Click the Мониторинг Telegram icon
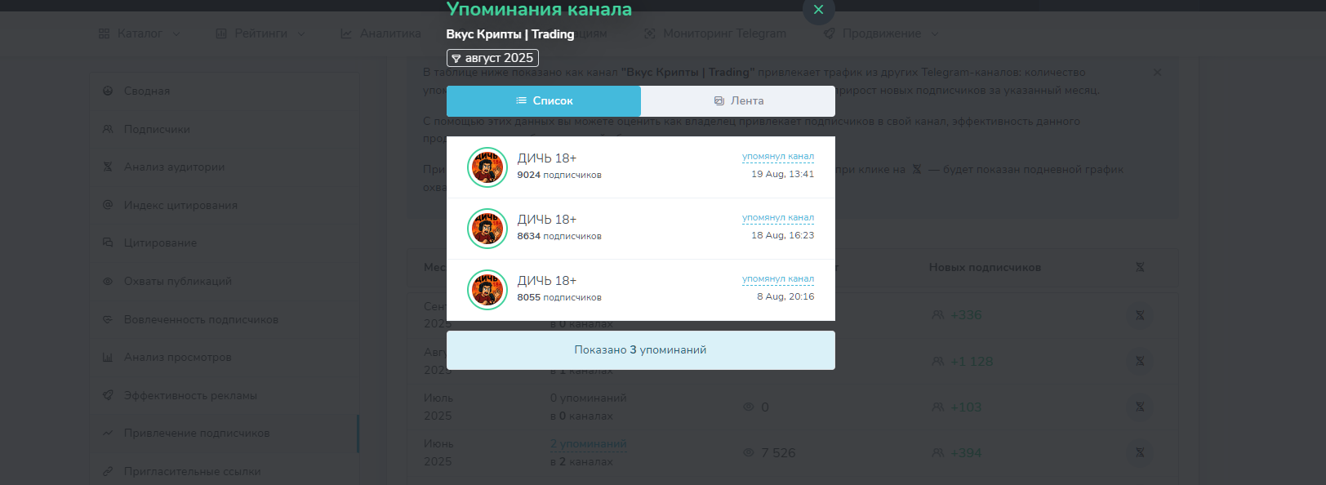 click(x=650, y=33)
